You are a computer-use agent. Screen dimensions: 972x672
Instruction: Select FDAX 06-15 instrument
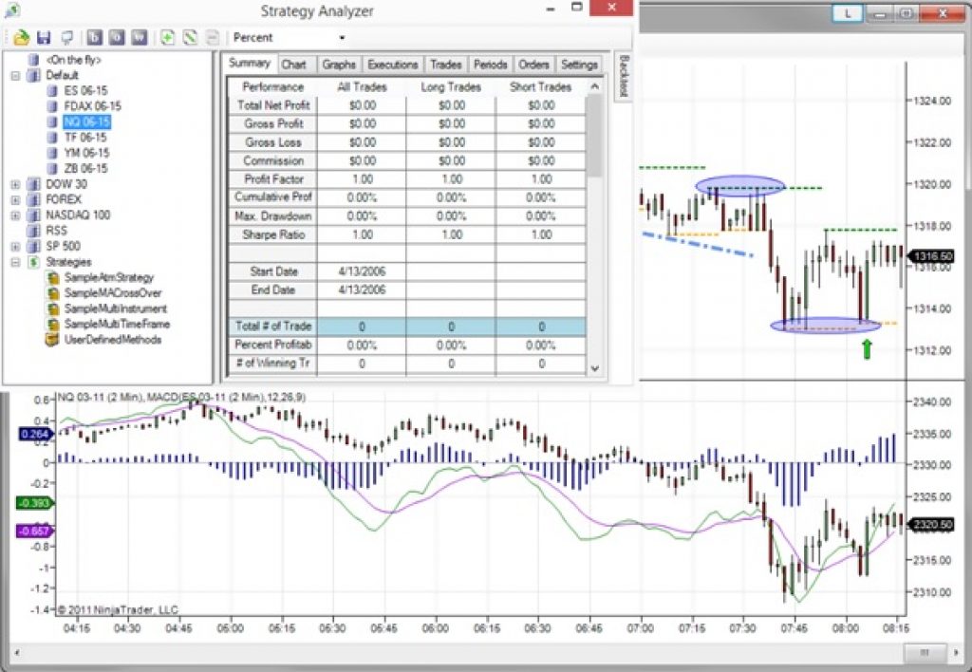point(92,106)
